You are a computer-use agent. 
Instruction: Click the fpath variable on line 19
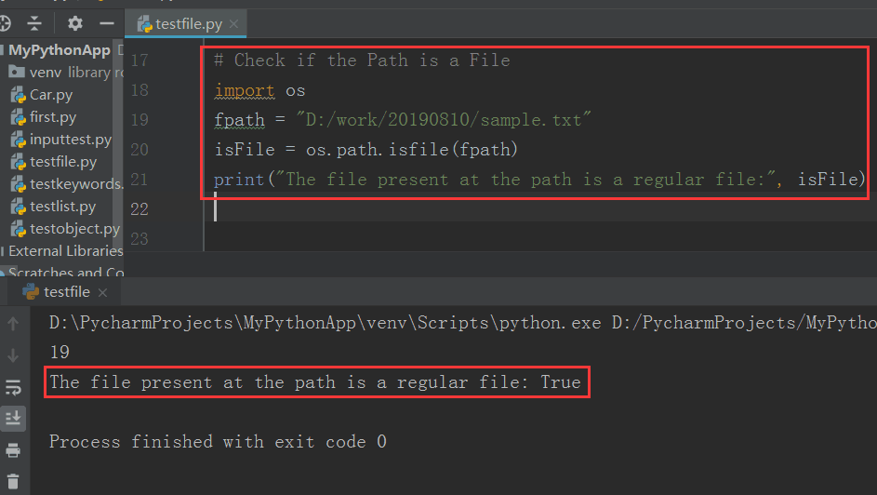pyautogui.click(x=239, y=120)
